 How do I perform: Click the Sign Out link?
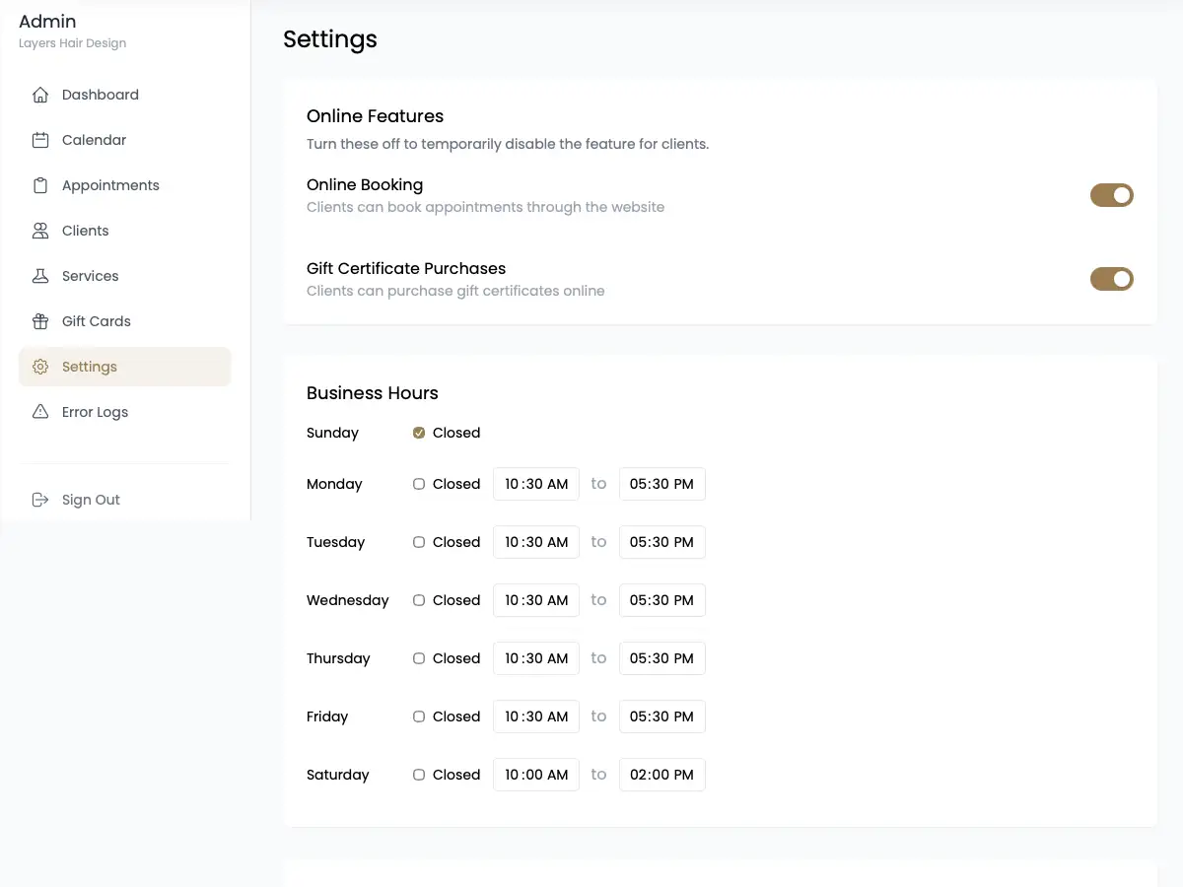91,499
